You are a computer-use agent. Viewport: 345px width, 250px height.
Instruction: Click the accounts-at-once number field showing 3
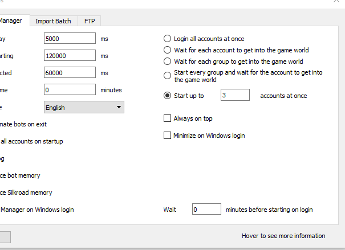(234, 96)
